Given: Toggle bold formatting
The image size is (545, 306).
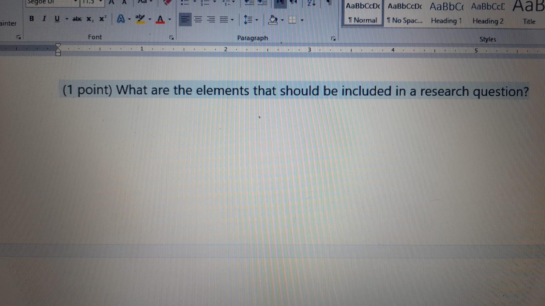Looking at the screenshot, I should (32, 19).
